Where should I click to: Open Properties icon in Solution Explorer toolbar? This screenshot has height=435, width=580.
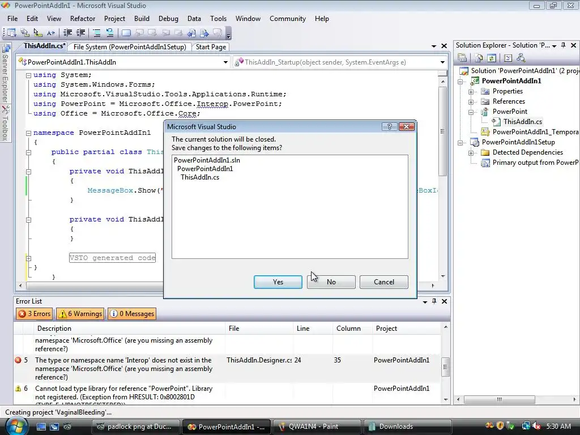pos(462,58)
